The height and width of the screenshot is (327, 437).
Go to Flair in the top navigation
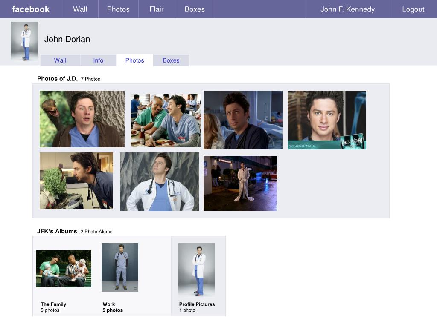click(x=156, y=9)
